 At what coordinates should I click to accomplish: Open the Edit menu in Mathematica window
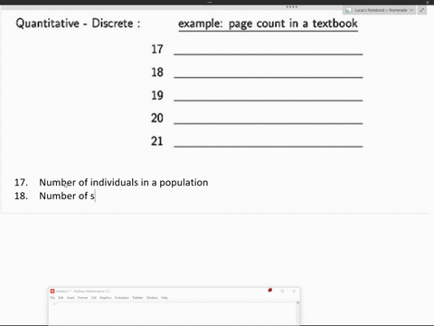pyautogui.click(x=61, y=298)
